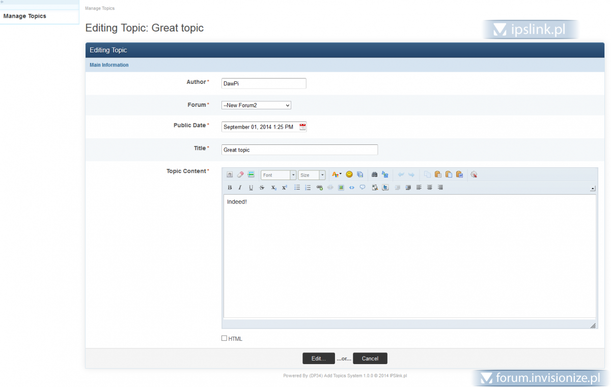Open the Manage Topics sidebar item
This screenshot has width=611, height=387.
click(x=25, y=16)
